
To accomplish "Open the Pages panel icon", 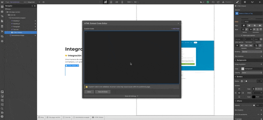I will coord(2,21).
